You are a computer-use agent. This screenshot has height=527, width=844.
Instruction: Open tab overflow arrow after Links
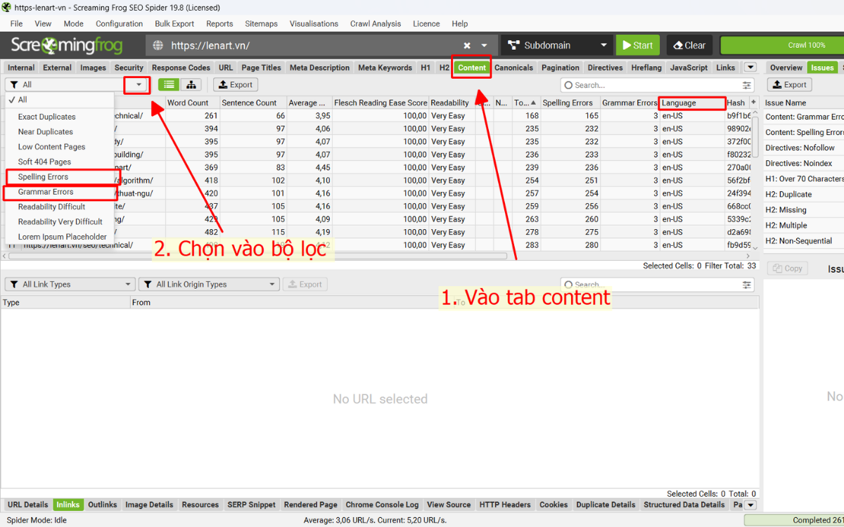click(x=750, y=67)
